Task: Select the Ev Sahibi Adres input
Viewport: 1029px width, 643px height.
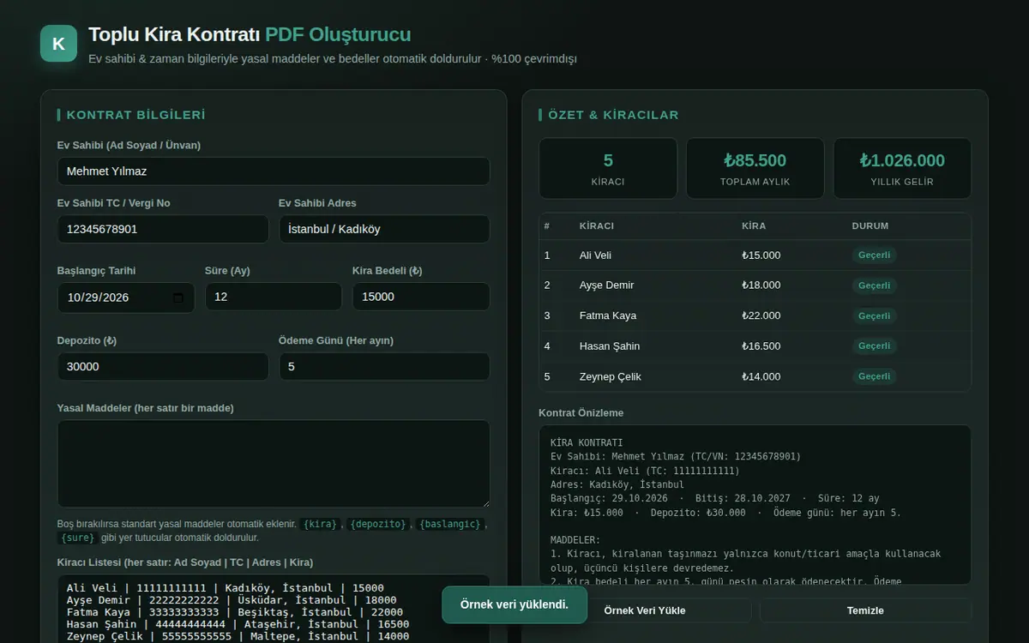Action: [384, 229]
